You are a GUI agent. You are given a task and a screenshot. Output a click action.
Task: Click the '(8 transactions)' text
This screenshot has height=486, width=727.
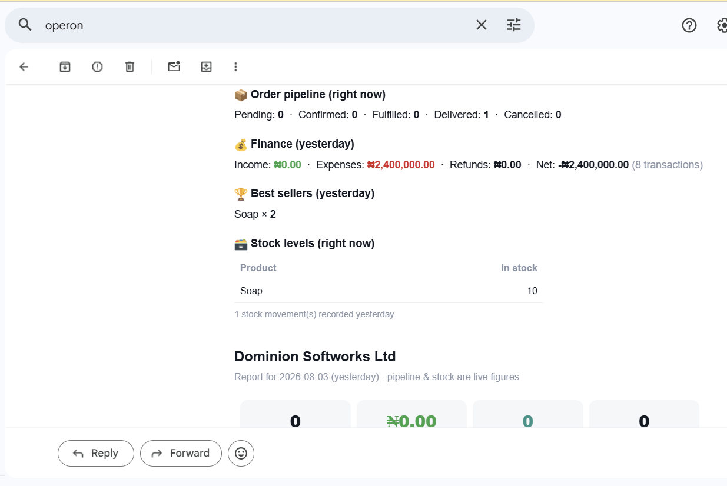(x=668, y=165)
